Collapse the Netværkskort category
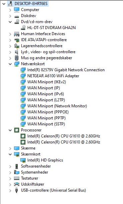Viewport: 123px width, 204px height. click(x=10, y=64)
